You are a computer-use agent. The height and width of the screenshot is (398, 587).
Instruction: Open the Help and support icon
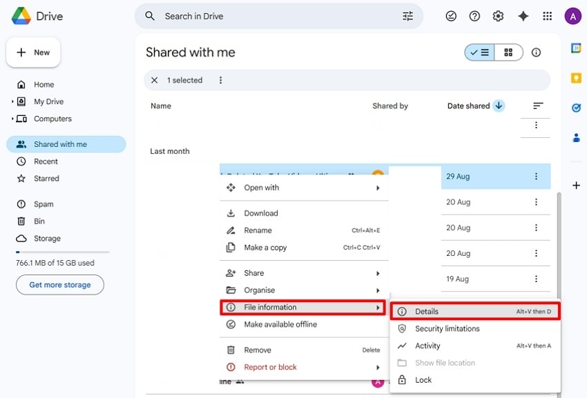474,16
